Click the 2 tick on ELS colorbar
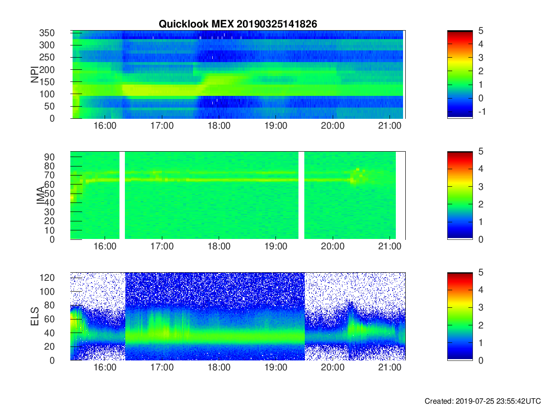The width and height of the screenshot is (541, 405). (481, 325)
